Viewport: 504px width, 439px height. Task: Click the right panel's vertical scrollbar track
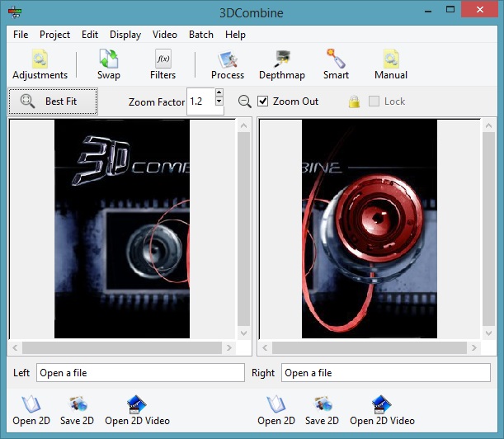pyautogui.click(x=489, y=229)
